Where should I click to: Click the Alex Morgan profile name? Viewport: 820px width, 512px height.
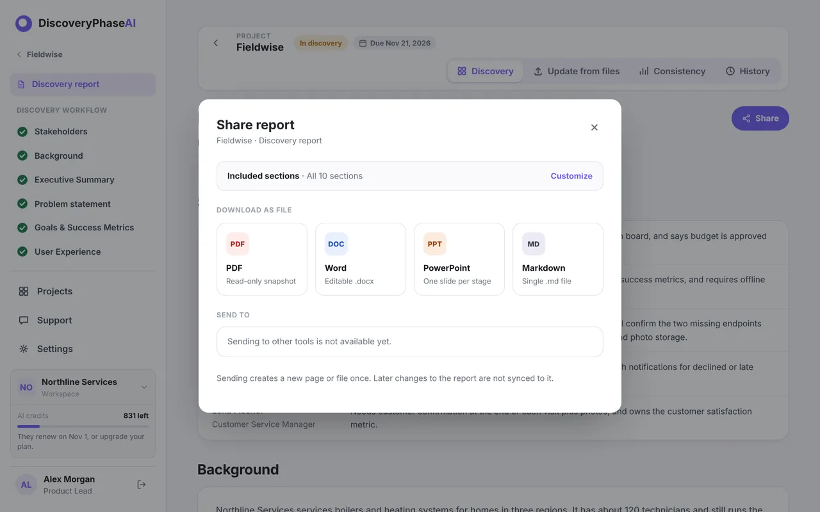(69, 479)
